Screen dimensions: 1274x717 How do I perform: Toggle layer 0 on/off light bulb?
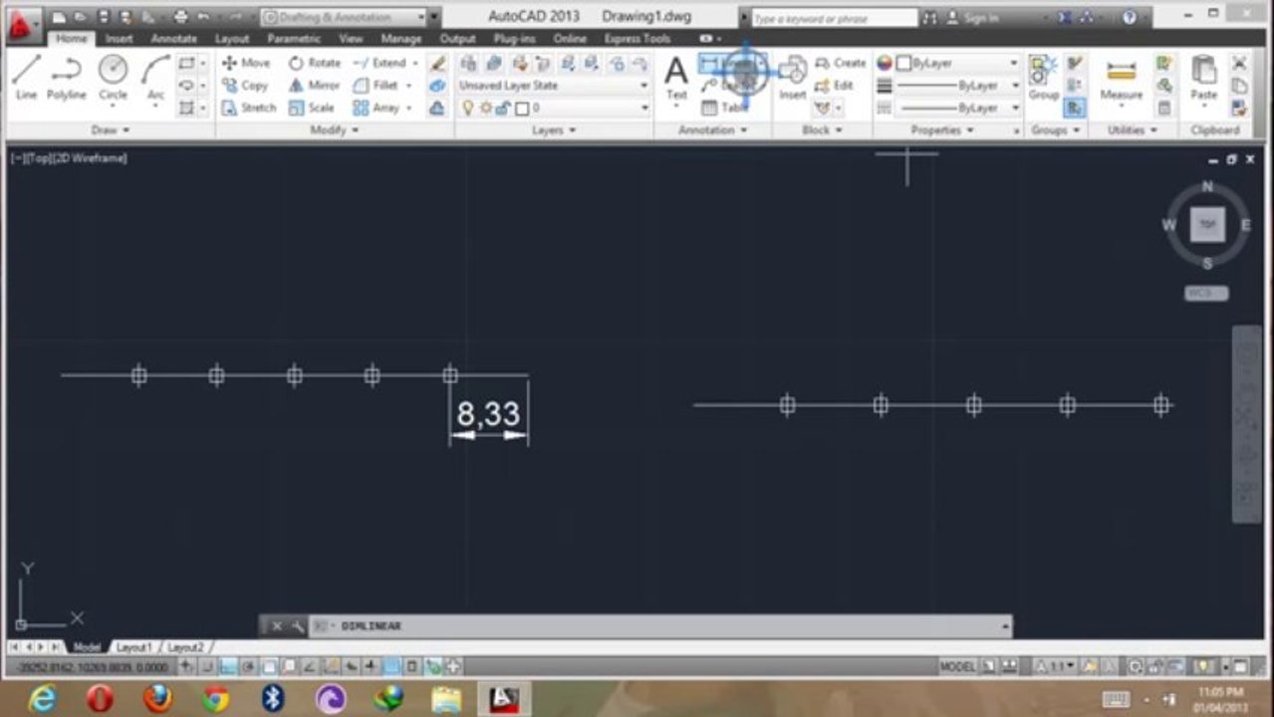(x=468, y=108)
